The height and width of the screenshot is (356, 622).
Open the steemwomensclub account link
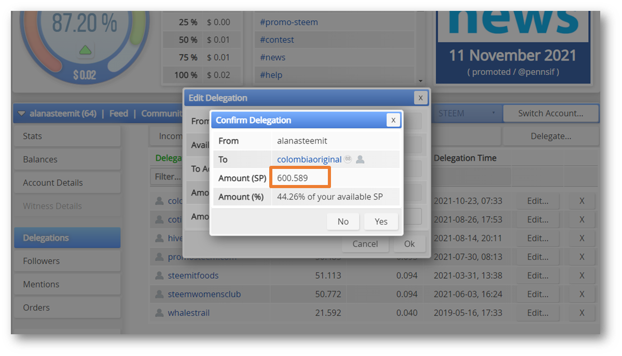204,294
